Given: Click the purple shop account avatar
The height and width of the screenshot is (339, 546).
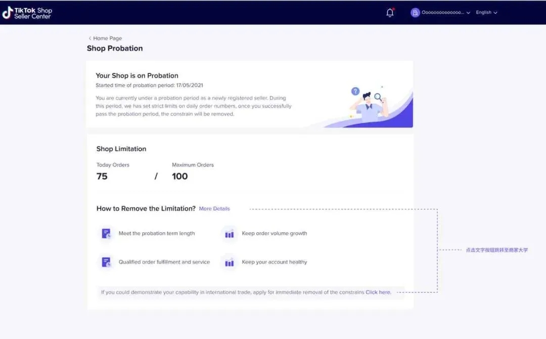Looking at the screenshot, I should tap(415, 13).
